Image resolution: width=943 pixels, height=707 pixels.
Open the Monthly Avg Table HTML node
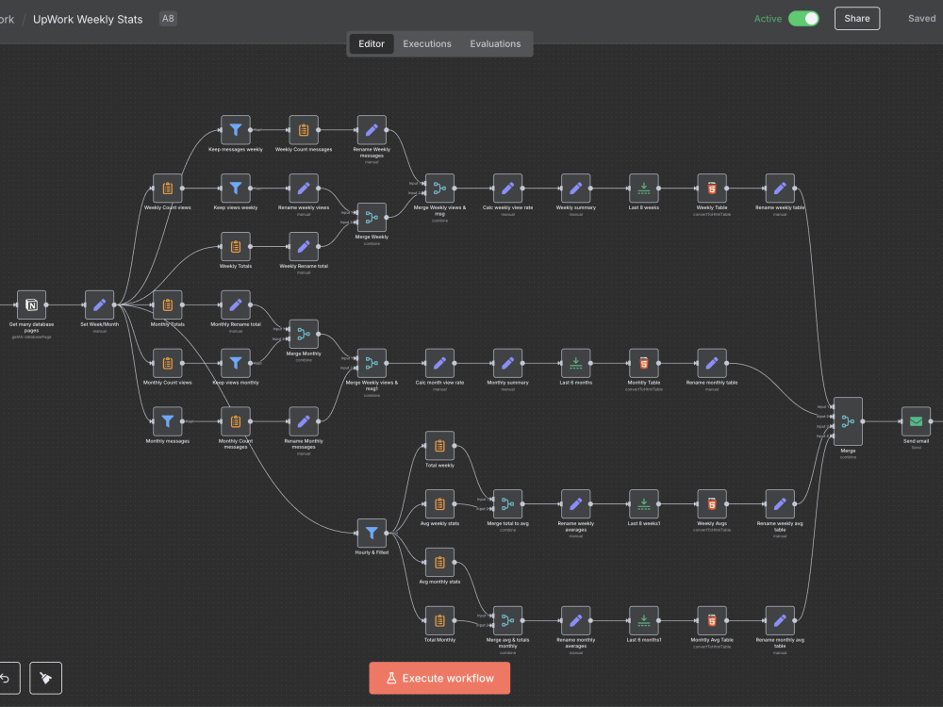pos(711,620)
